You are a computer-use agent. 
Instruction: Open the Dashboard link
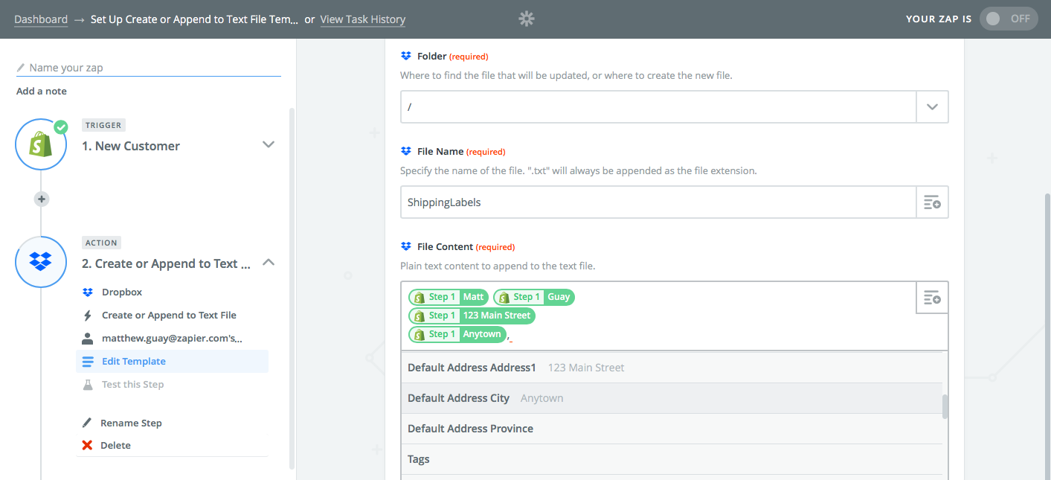tap(41, 19)
